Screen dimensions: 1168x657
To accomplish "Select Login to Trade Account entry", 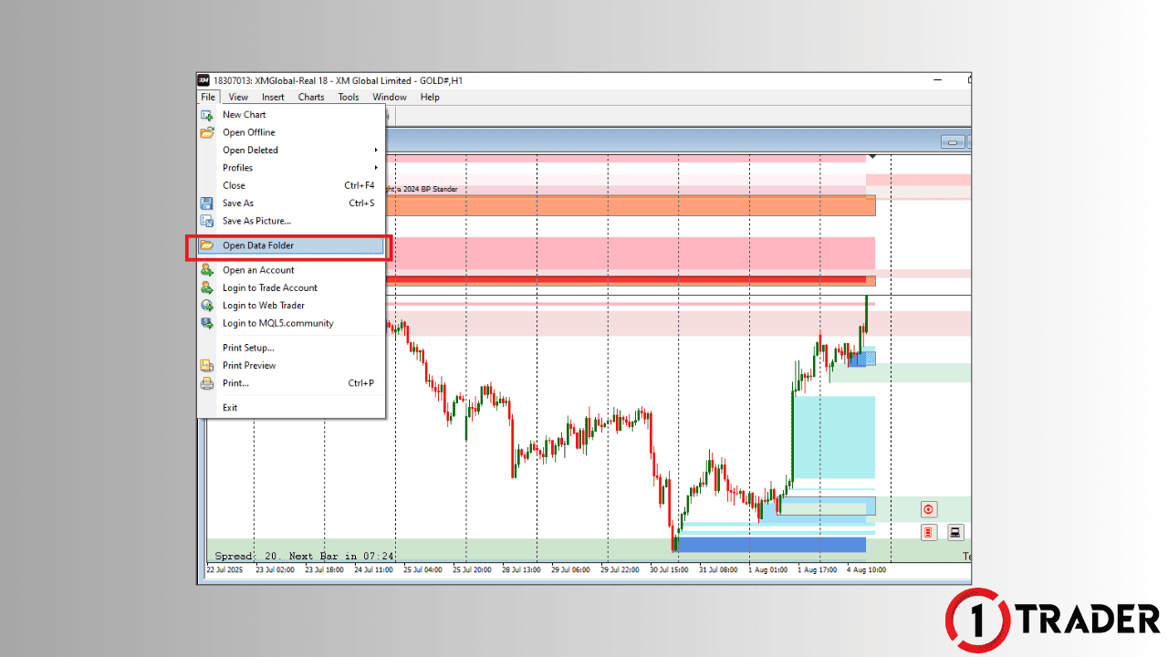I will point(291,287).
